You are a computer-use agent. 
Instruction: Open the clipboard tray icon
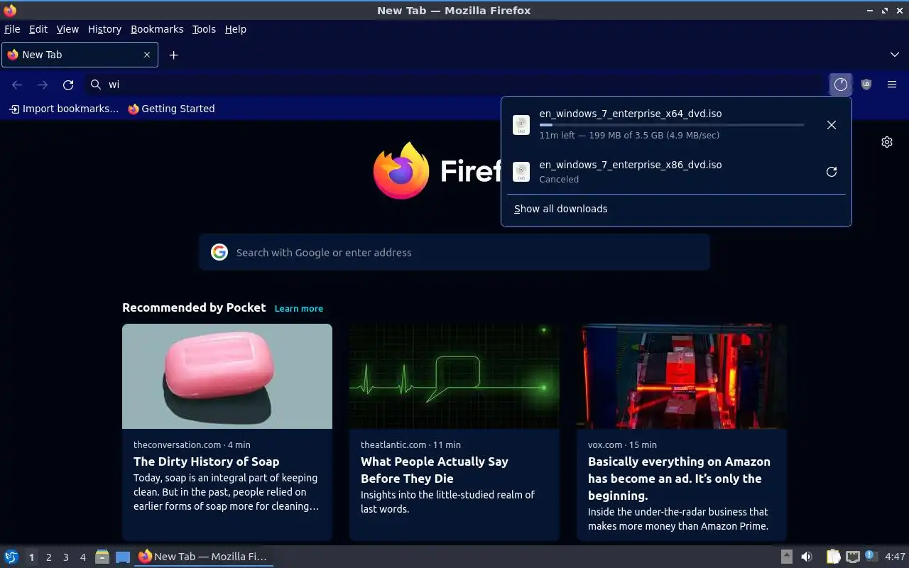pos(833,557)
